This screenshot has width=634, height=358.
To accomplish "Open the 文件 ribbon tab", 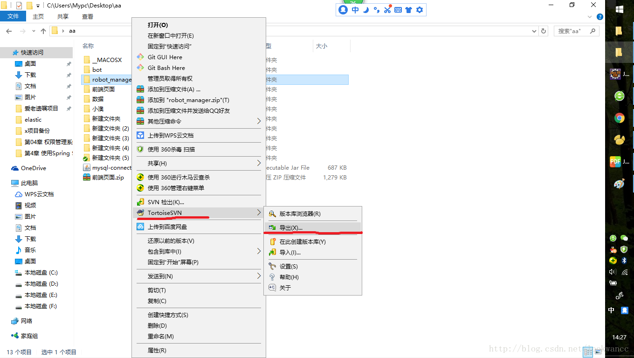I will 14,16.
